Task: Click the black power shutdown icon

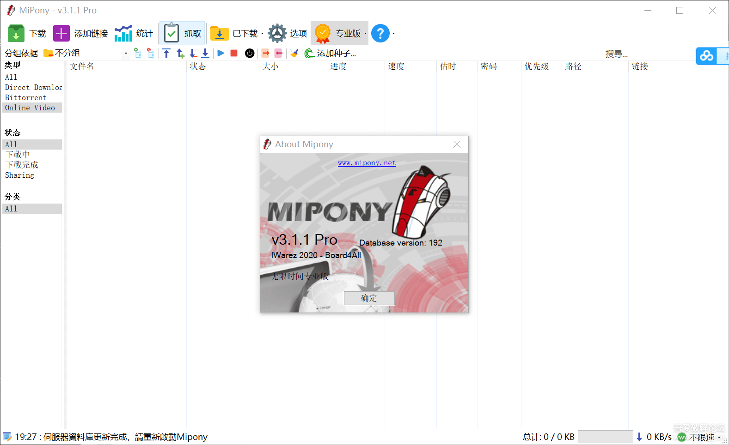Action: coord(250,54)
